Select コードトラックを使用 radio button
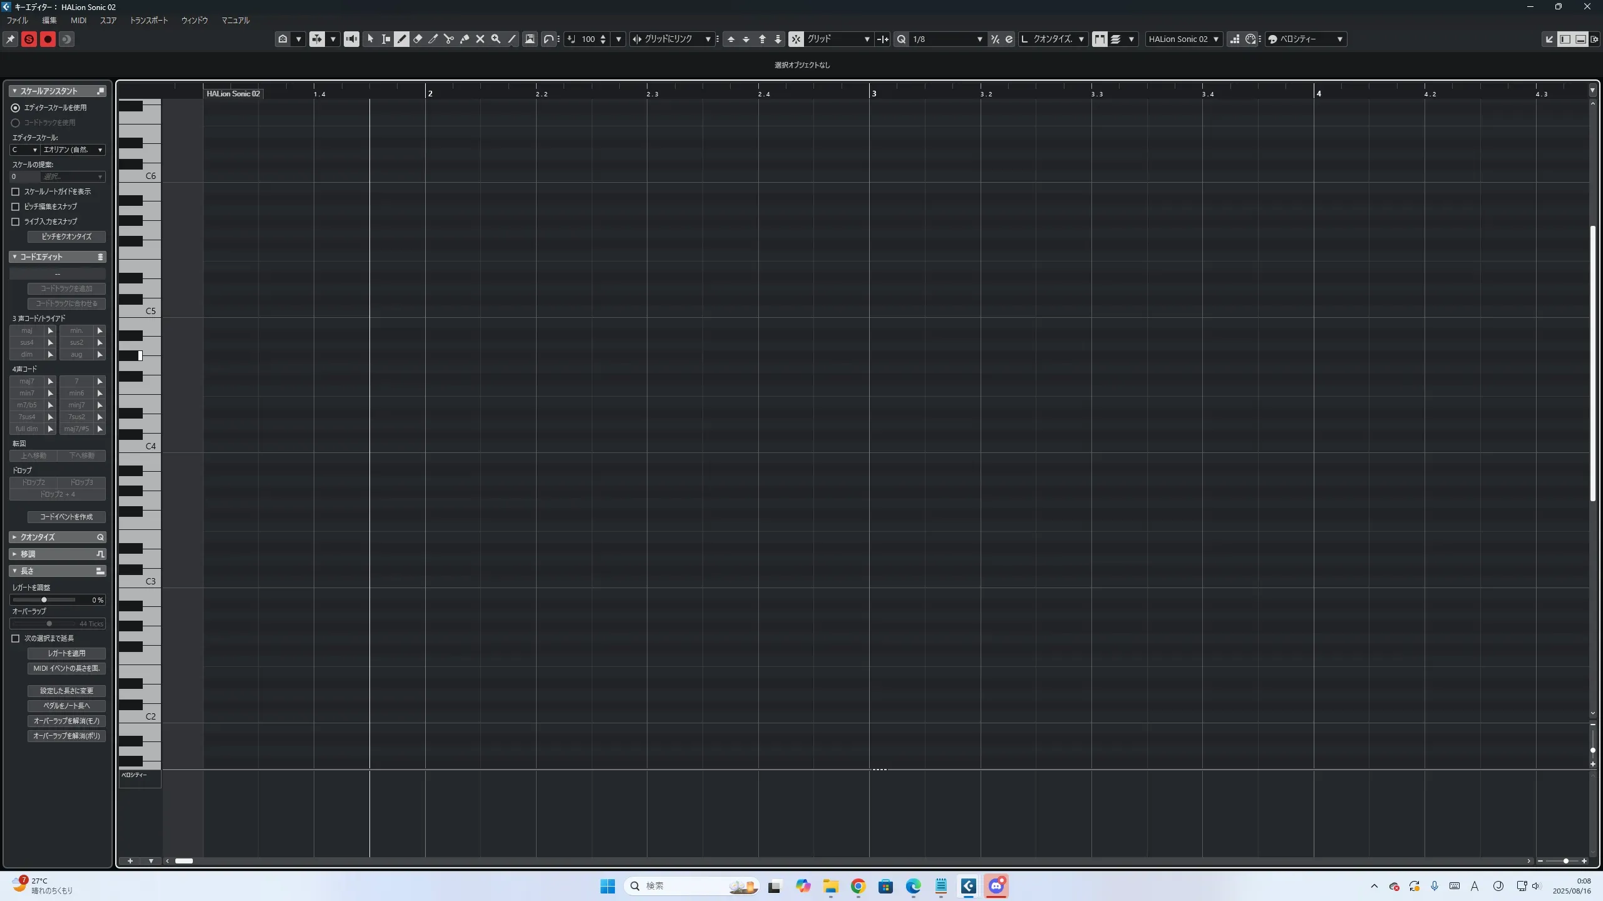Viewport: 1603px width, 901px height. [16, 123]
